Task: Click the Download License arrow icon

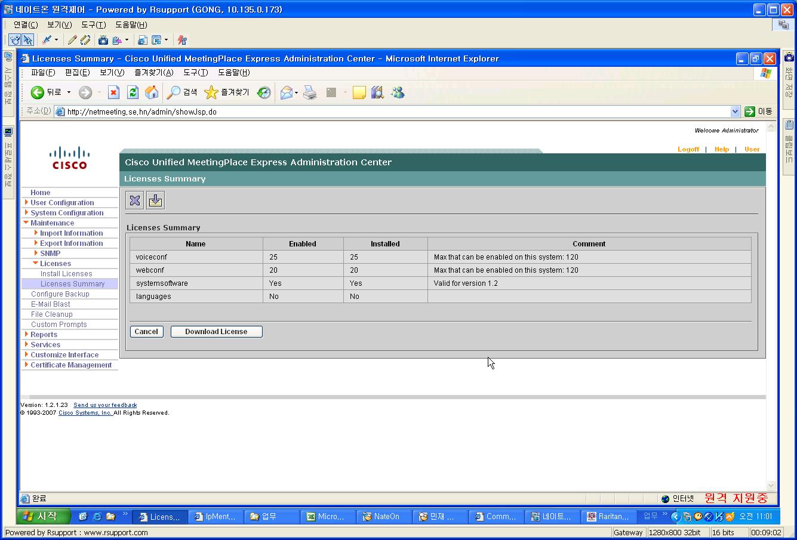Action: coord(155,200)
